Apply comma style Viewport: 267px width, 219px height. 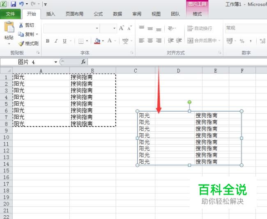click(251, 41)
